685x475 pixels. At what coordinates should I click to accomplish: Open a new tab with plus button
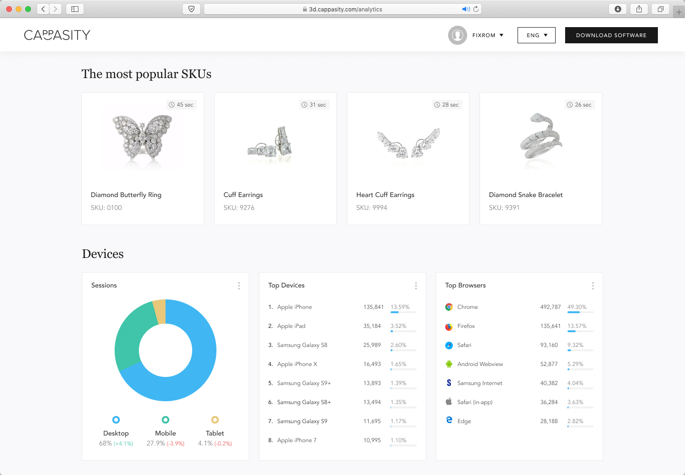(679, 12)
